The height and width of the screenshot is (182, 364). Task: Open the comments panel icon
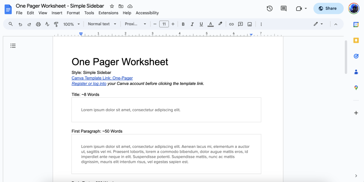point(283,9)
